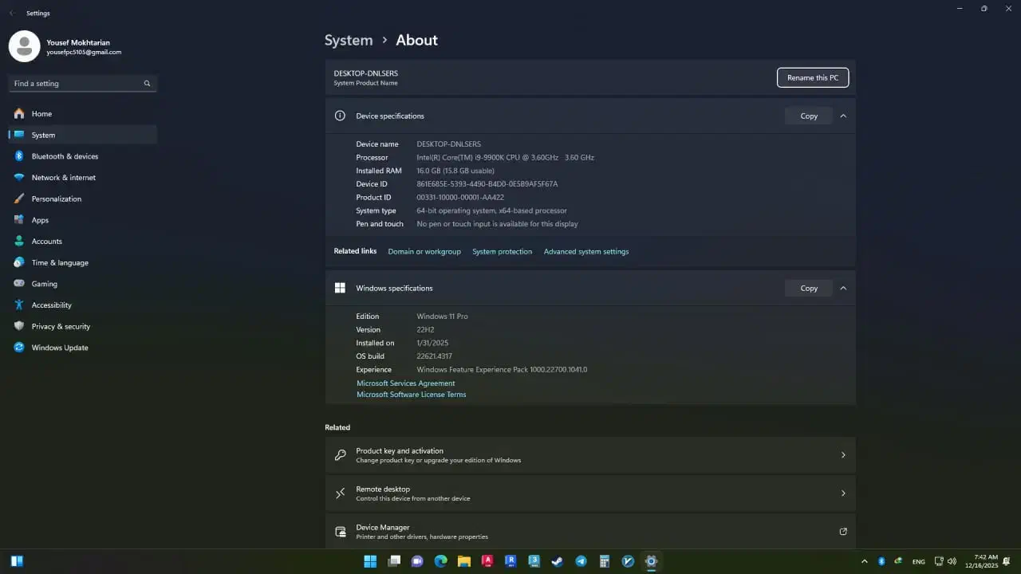Click the Rename this PC button
1021x574 pixels.
pos(813,77)
